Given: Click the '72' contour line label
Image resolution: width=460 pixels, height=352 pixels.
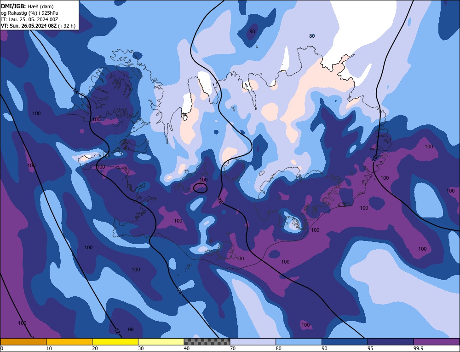Looking at the screenshot, I should (117, 331).
